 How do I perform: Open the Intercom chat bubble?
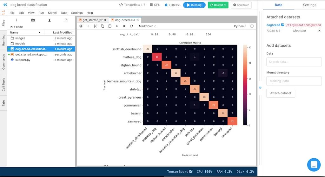[x=314, y=165]
